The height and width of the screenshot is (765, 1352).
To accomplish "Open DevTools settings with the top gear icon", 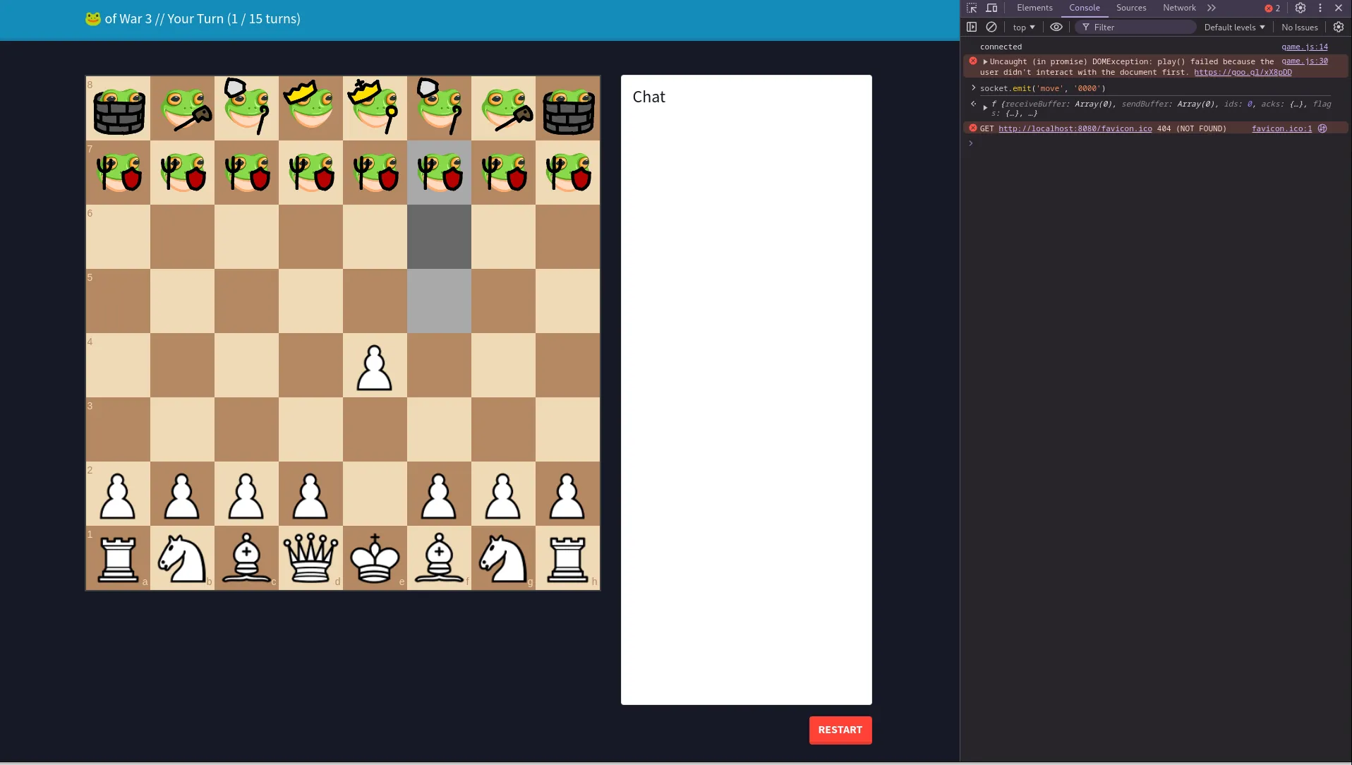I will (x=1300, y=8).
